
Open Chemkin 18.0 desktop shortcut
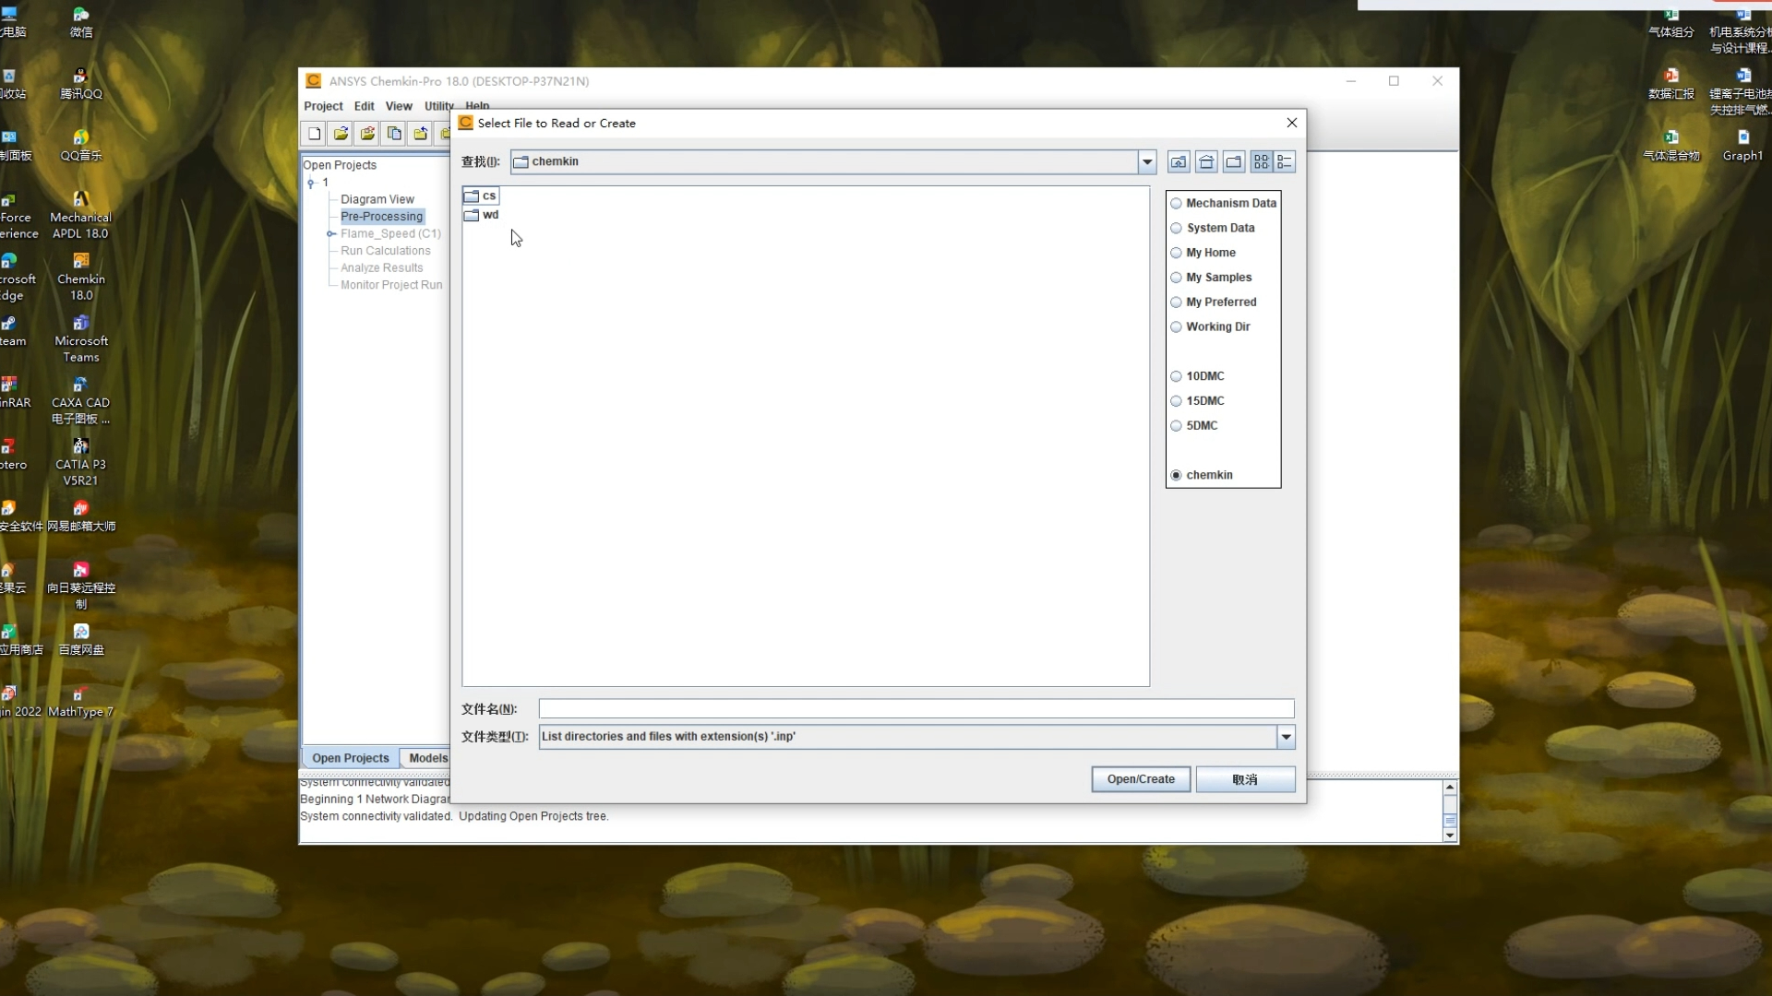(81, 278)
